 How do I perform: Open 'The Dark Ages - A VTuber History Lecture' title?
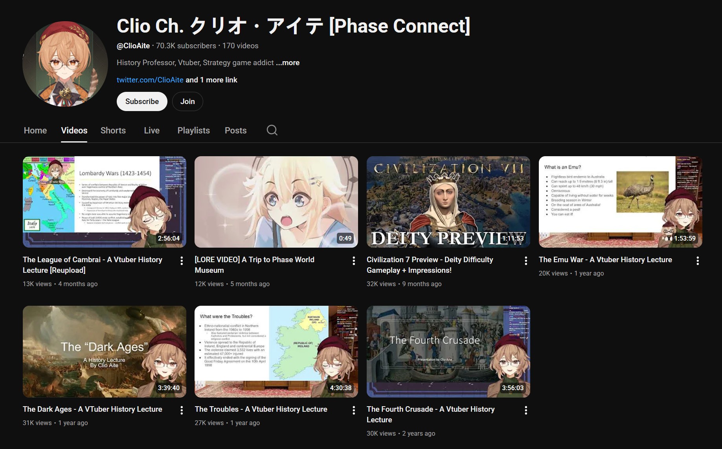coord(92,409)
